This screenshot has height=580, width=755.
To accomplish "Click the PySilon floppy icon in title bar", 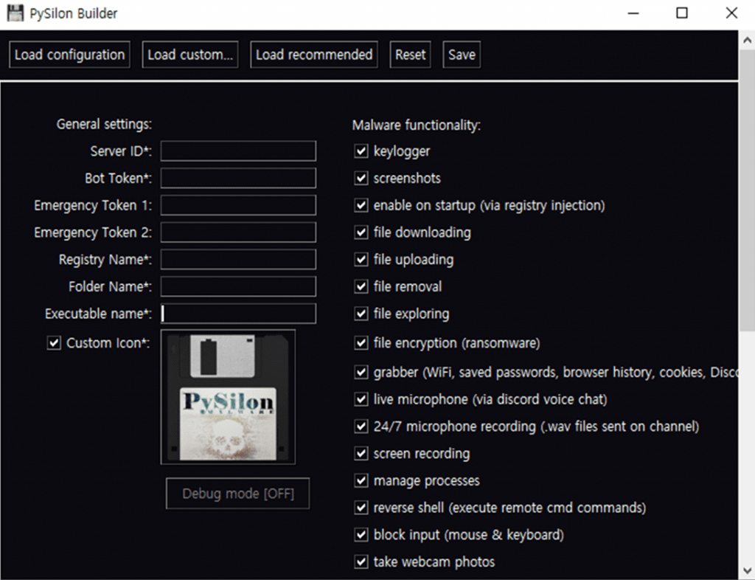I will [x=15, y=13].
